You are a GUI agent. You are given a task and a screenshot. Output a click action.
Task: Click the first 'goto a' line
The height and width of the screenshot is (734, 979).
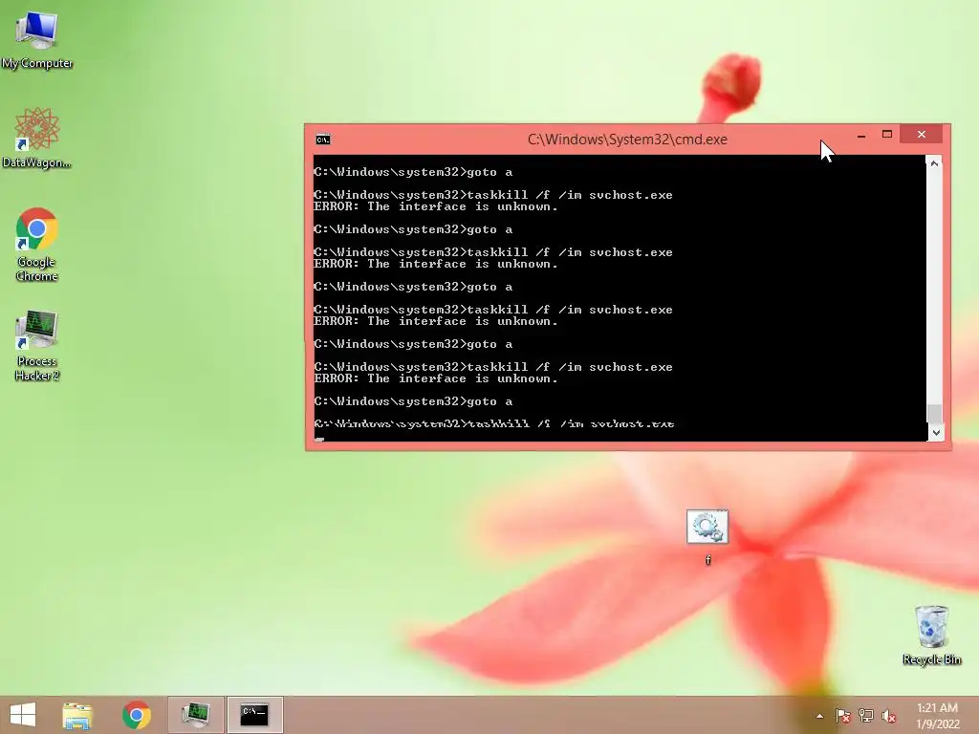point(413,172)
